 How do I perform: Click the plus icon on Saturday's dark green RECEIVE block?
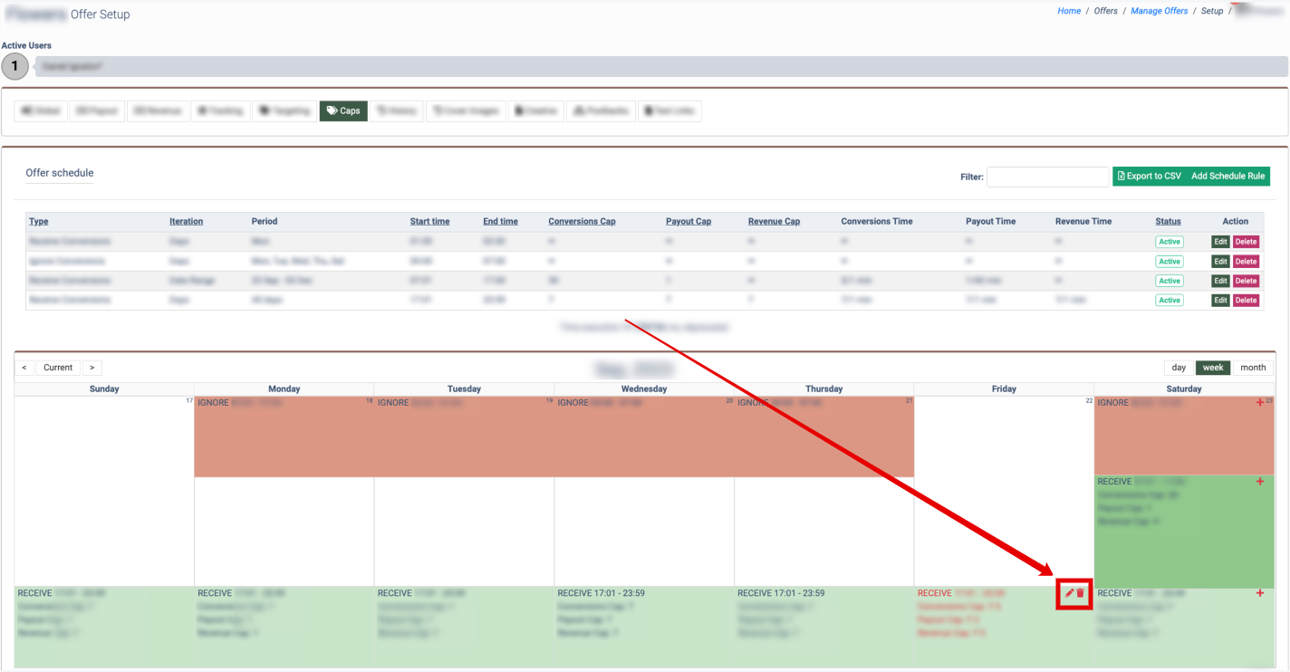1260,482
